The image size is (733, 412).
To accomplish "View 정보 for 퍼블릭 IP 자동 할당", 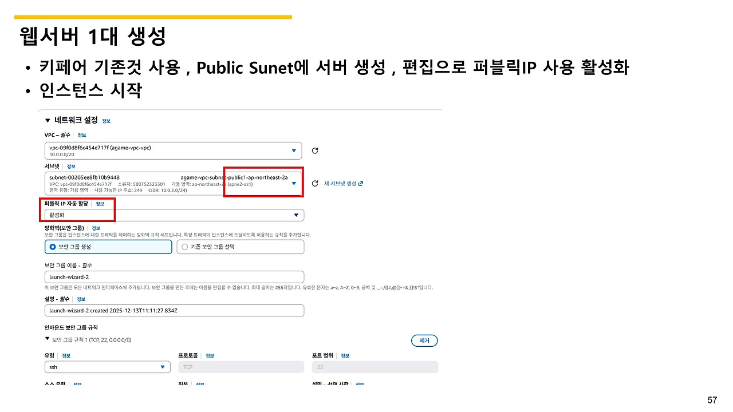I will pyautogui.click(x=100, y=203).
